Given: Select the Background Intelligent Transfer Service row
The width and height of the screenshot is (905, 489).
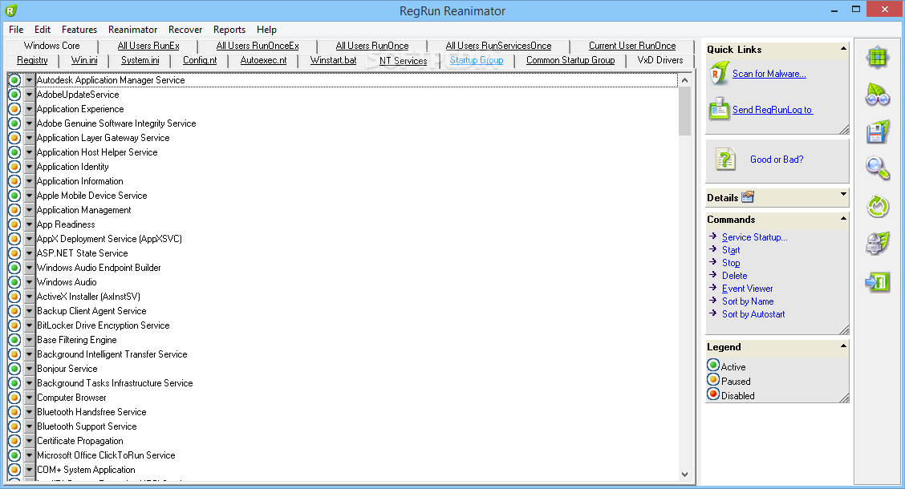Looking at the screenshot, I should click(x=357, y=354).
